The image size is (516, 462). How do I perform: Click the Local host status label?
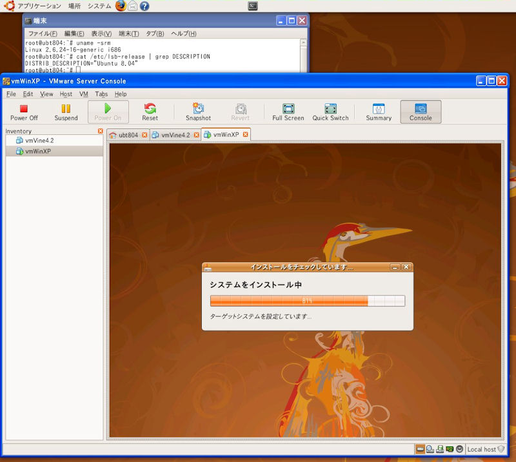click(x=482, y=450)
